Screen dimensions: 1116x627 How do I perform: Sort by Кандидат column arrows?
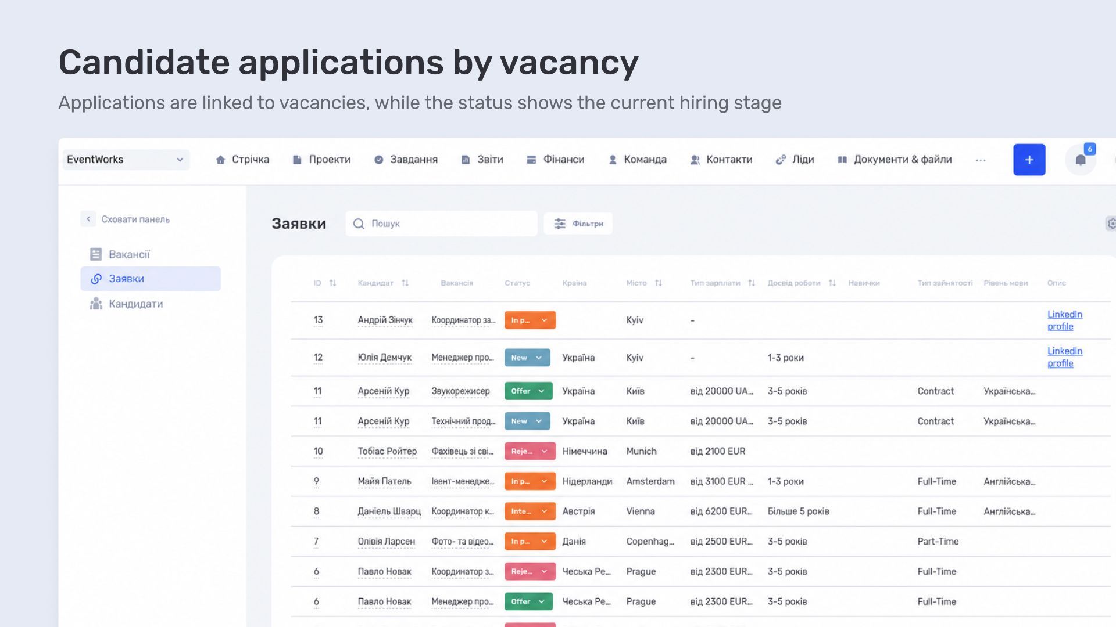pyautogui.click(x=405, y=283)
